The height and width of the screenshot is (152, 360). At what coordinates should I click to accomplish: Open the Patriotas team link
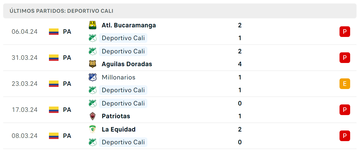(x=116, y=116)
